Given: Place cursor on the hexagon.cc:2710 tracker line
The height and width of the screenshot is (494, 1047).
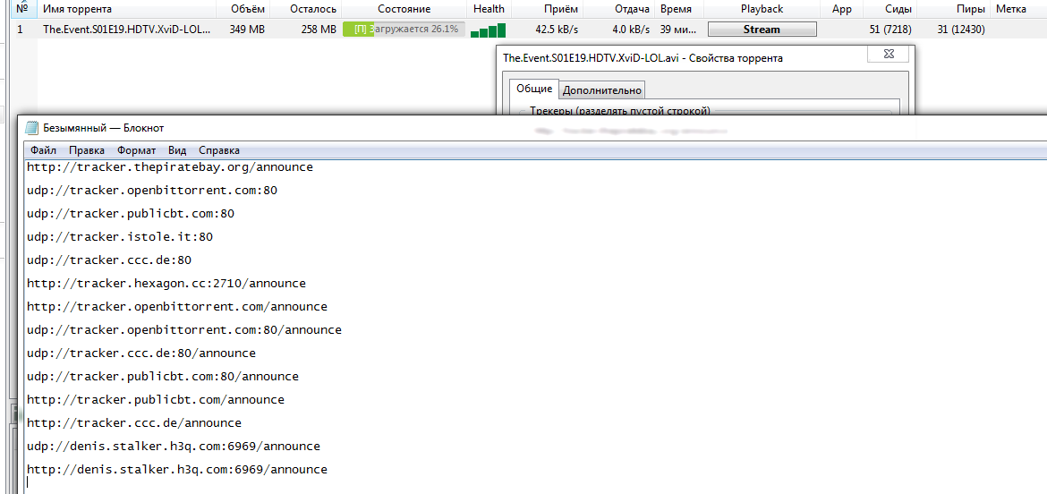Looking at the screenshot, I should (x=166, y=284).
